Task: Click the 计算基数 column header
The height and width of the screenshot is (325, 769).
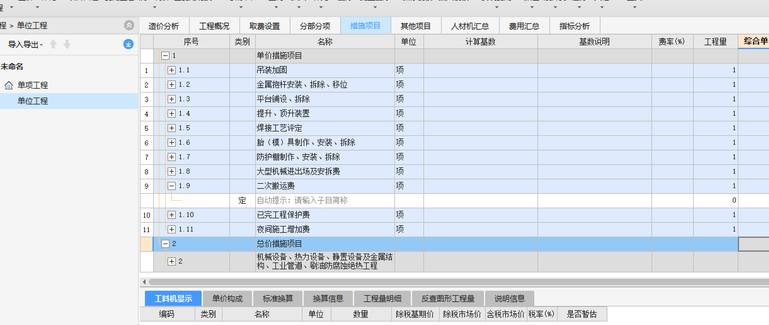Action: click(x=480, y=42)
